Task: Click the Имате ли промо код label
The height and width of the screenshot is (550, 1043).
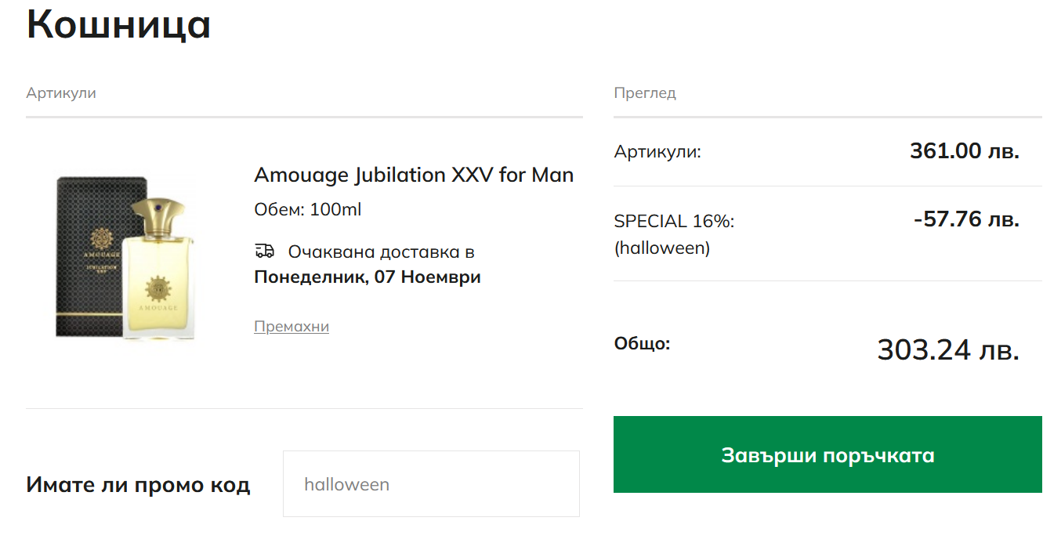Action: tap(138, 485)
